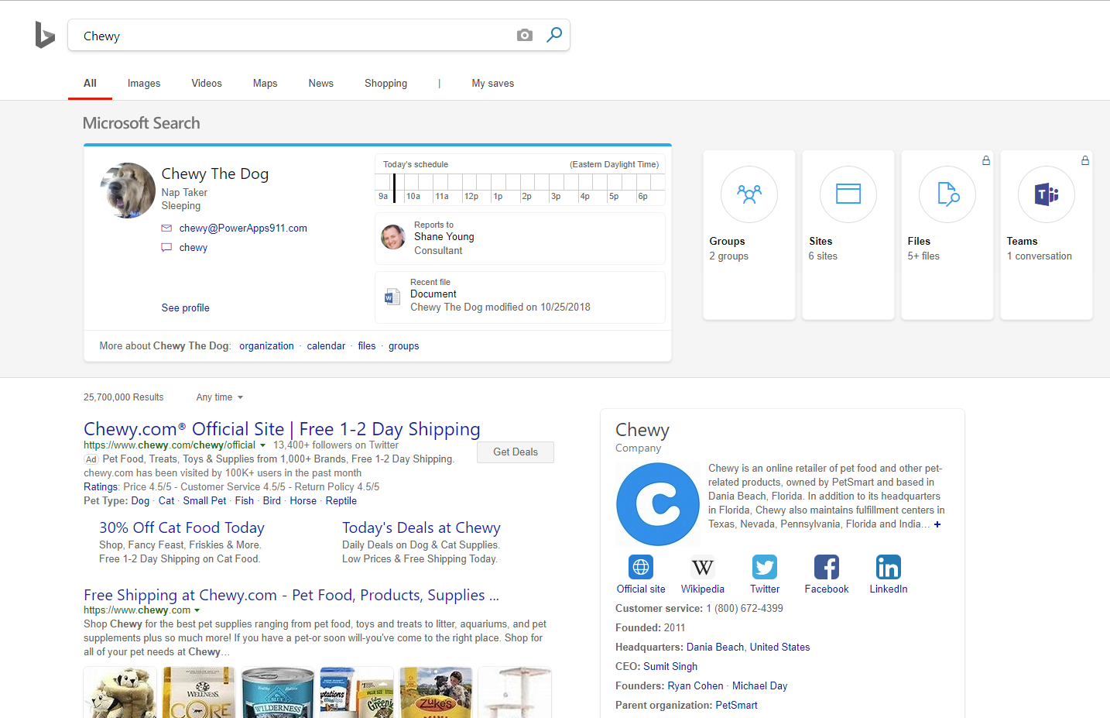Select the Small Pet link

204,500
